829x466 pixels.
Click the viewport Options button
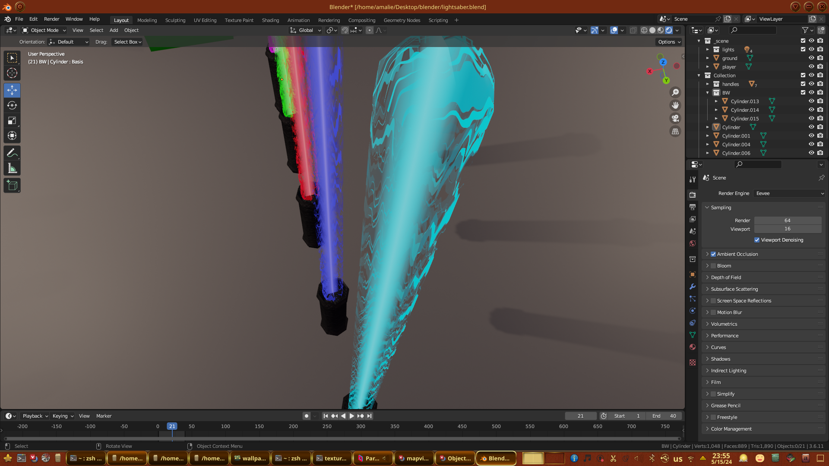pos(669,42)
